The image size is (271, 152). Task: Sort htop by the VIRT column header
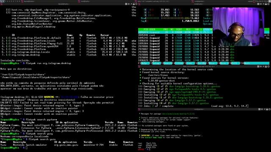click(x=179, y=30)
